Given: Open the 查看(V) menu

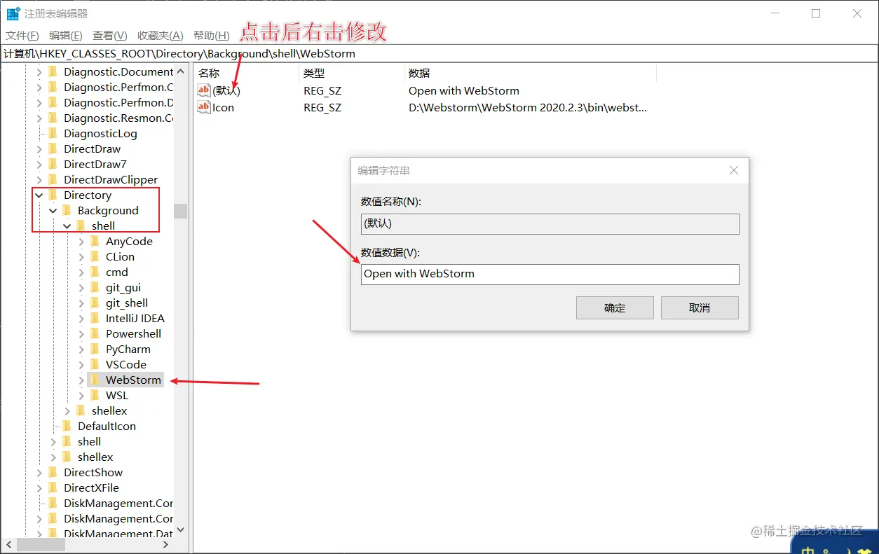Looking at the screenshot, I should 110,36.
